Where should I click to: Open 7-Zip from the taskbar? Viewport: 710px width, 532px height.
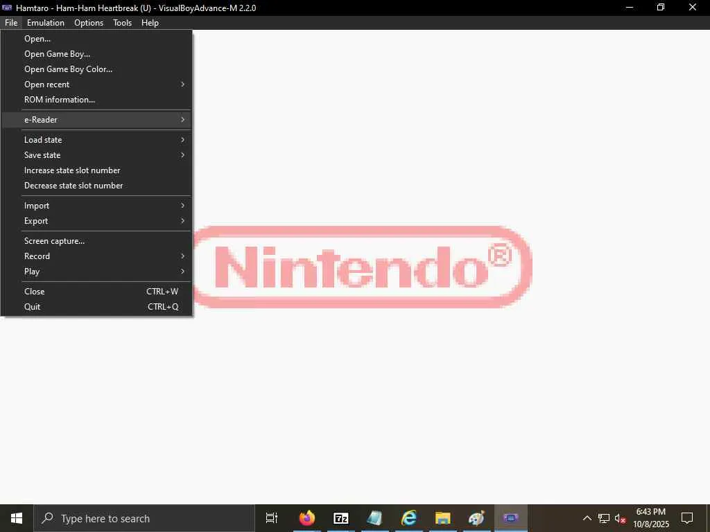[341, 518]
